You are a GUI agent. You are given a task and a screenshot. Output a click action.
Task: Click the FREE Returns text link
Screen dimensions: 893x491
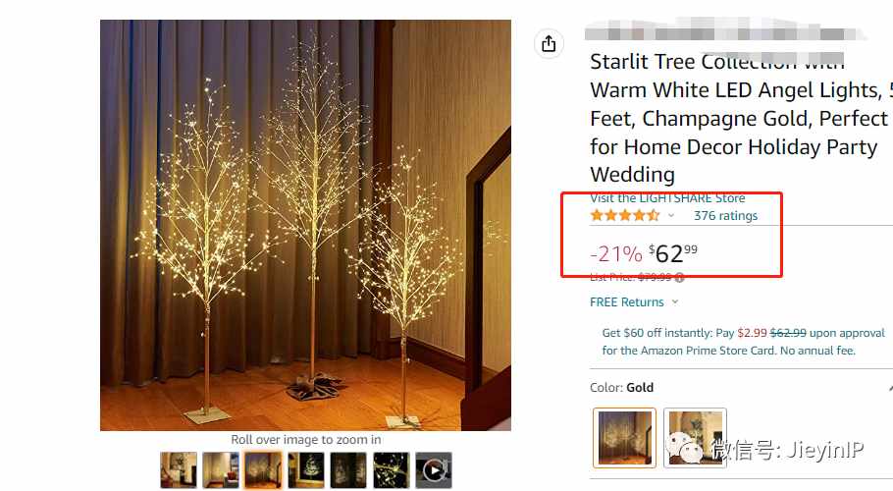[626, 301]
